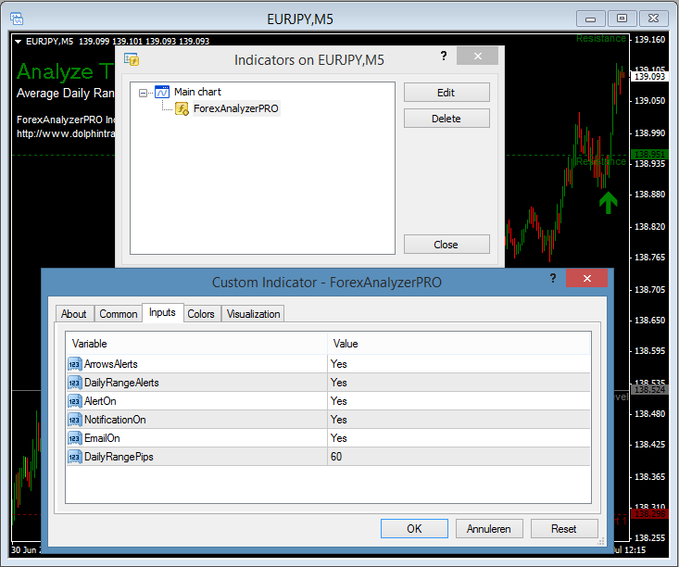Viewport: 679px width, 567px height.
Task: Click the Indicators dialog title icon
Action: 132,59
